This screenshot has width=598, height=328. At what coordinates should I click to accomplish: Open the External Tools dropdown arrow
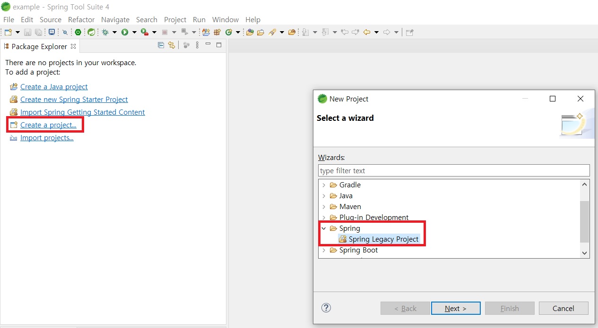(x=154, y=32)
